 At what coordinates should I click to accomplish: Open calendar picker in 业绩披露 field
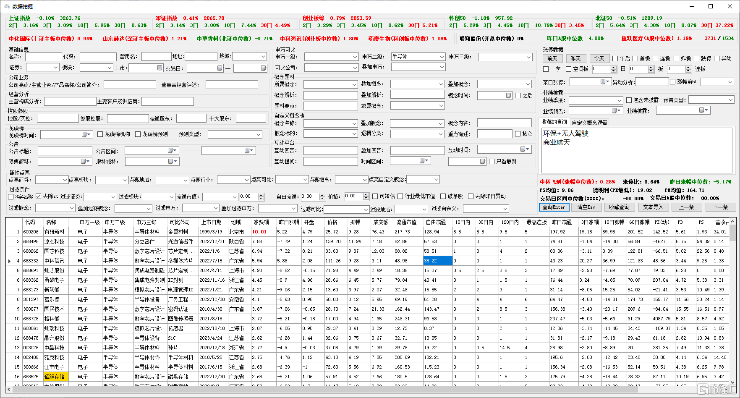[703, 110]
